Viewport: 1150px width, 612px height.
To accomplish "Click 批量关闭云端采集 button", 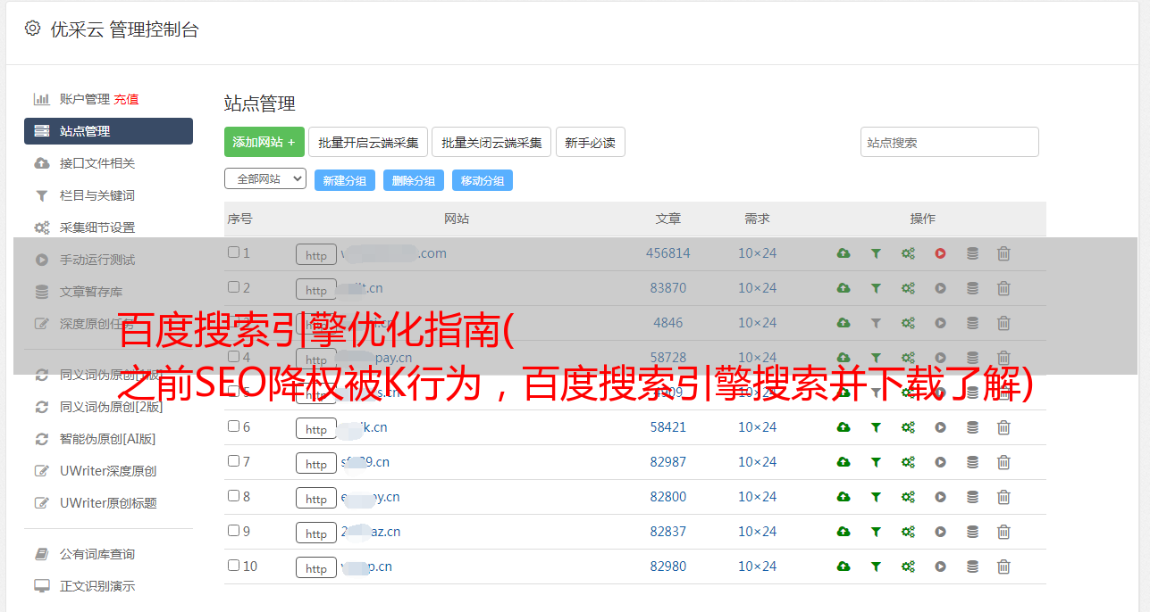I will (491, 142).
